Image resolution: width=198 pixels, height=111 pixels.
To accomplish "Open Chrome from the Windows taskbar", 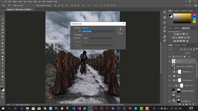I will pyautogui.click(x=45, y=108).
